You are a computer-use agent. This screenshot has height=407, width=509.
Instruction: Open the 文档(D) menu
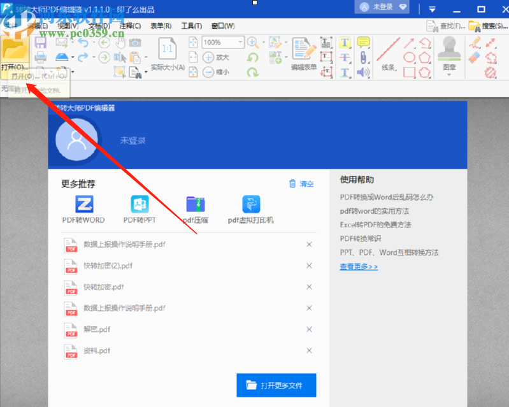(x=99, y=26)
